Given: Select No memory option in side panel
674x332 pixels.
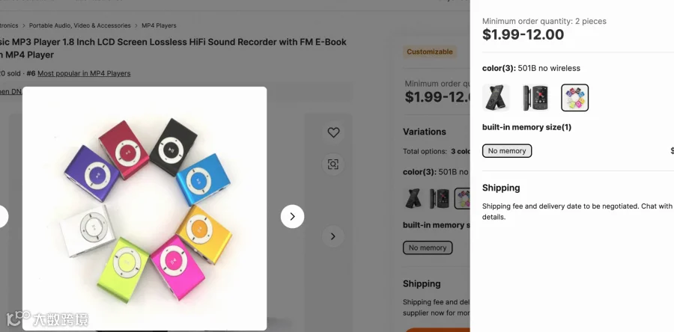Looking at the screenshot, I should (x=507, y=151).
